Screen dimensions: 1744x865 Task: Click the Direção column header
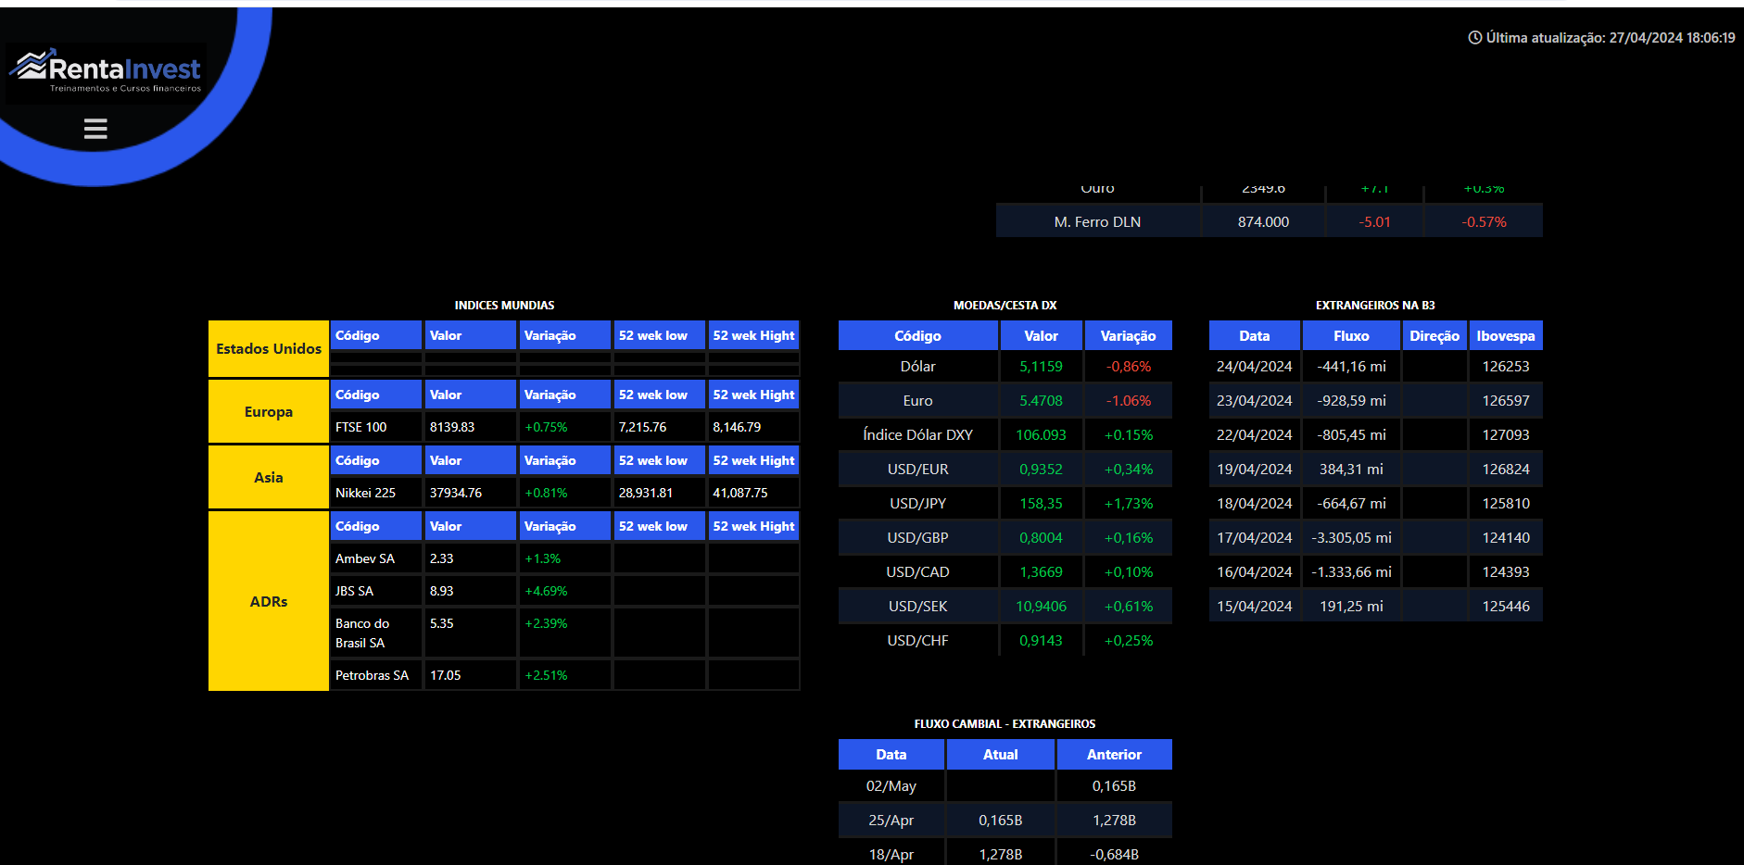(1434, 336)
